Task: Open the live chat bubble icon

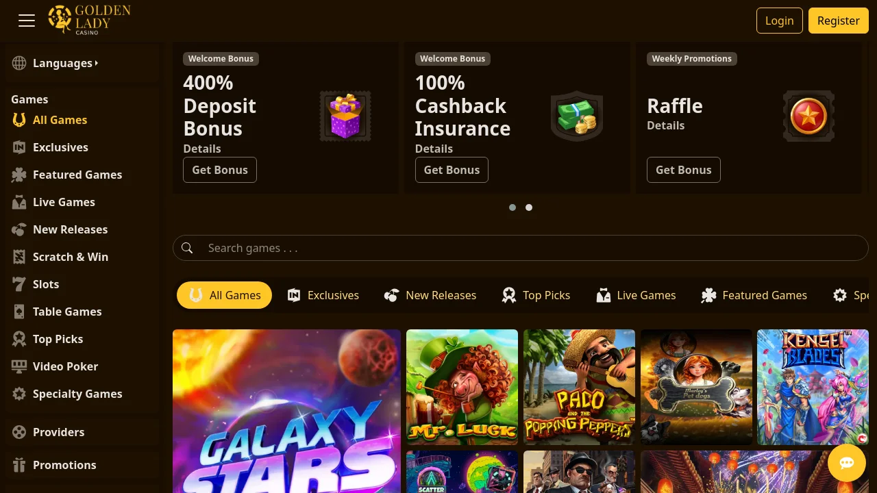Action: pos(847,463)
